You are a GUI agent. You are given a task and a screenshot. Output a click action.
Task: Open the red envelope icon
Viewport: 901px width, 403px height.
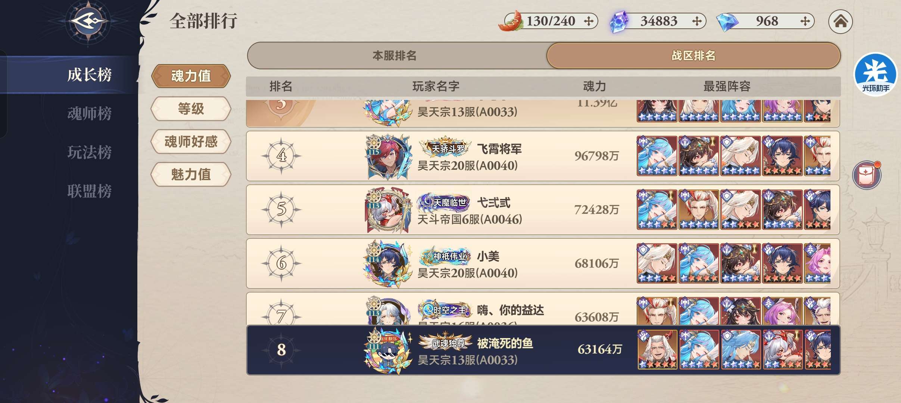click(x=867, y=175)
